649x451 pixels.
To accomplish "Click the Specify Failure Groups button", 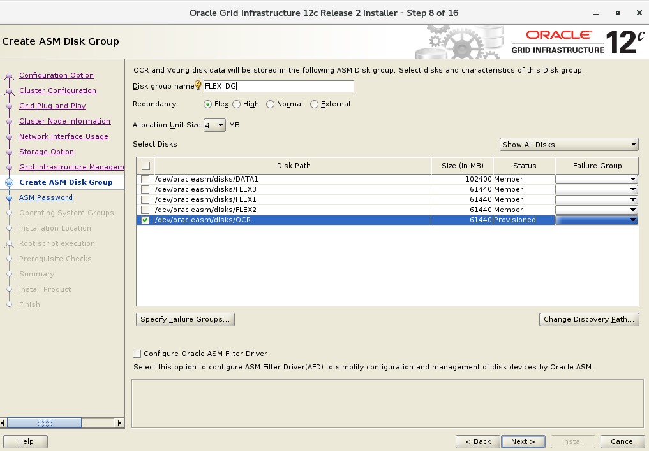I will coord(185,319).
